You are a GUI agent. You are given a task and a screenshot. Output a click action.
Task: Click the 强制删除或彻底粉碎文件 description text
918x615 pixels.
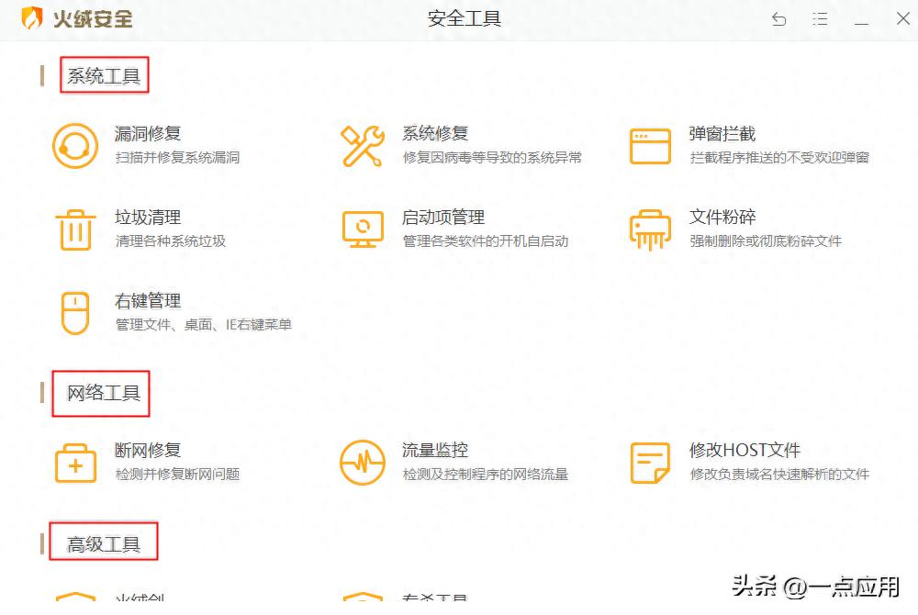tap(766, 241)
